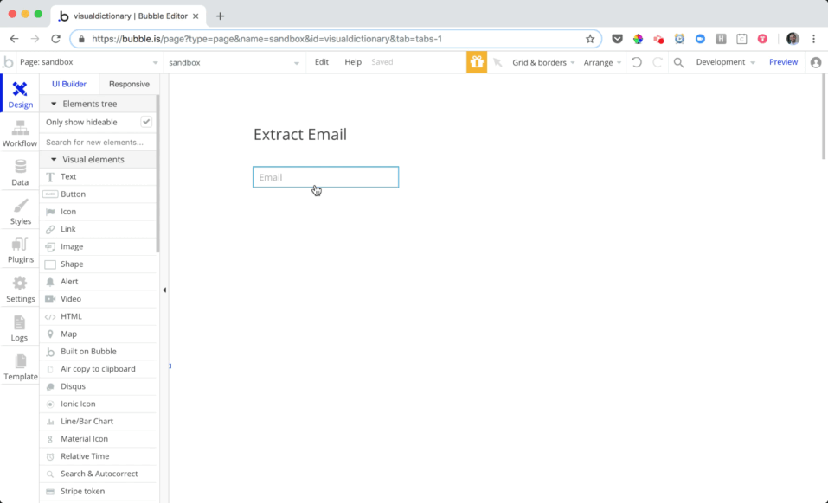Image resolution: width=828 pixels, height=503 pixels.
Task: Select the Relative Time element
Action: [99, 456]
